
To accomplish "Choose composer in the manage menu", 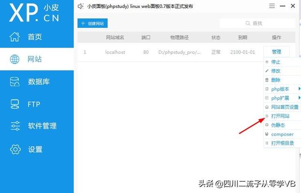I will 282,134.
